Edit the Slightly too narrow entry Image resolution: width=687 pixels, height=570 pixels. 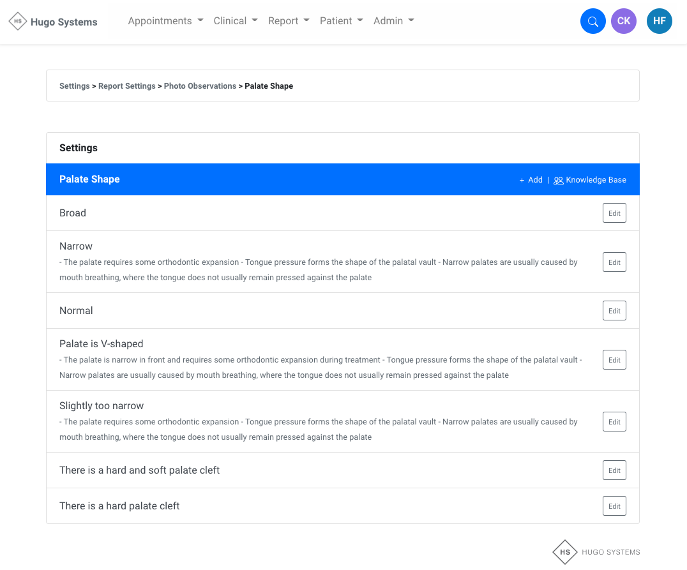pos(614,421)
